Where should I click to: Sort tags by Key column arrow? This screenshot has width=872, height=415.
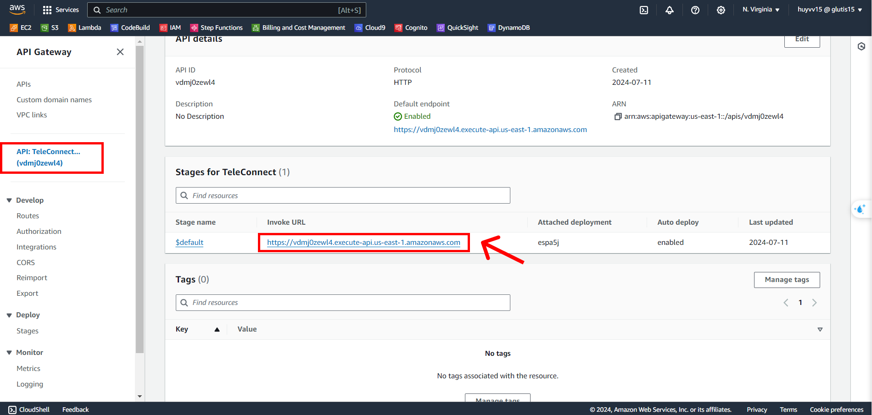point(217,329)
